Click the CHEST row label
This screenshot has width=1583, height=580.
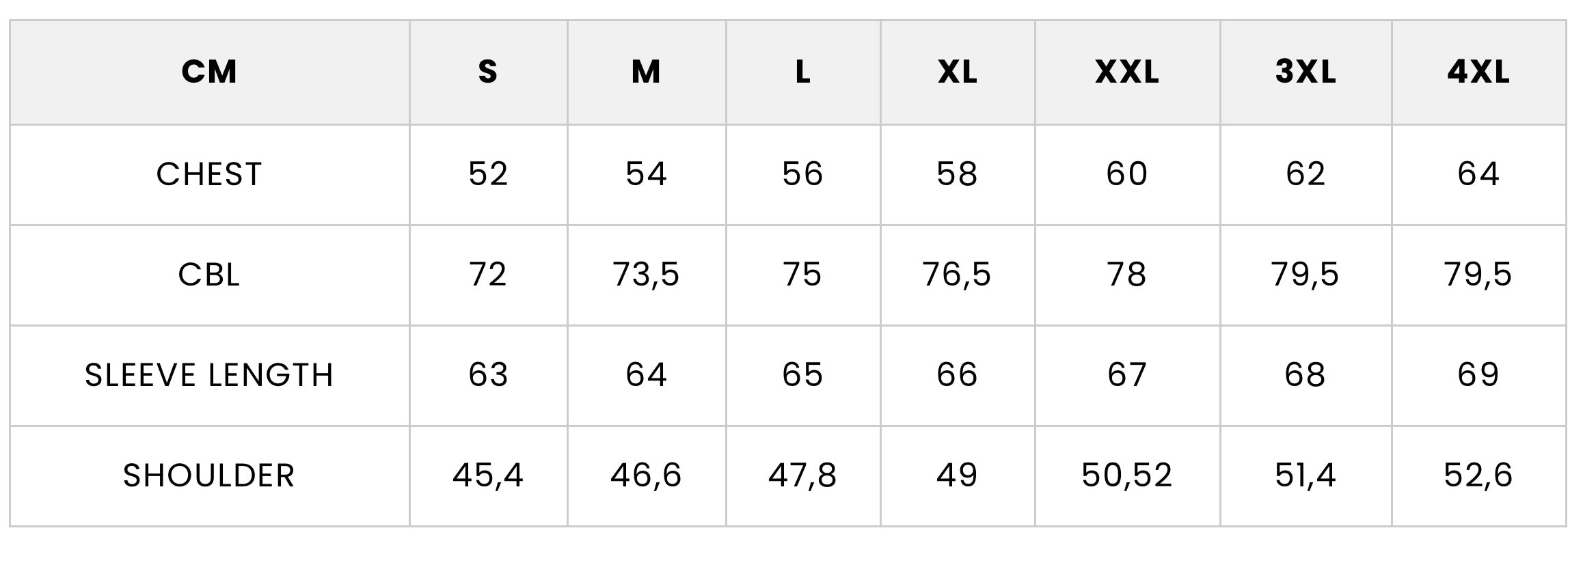pyautogui.click(x=209, y=174)
